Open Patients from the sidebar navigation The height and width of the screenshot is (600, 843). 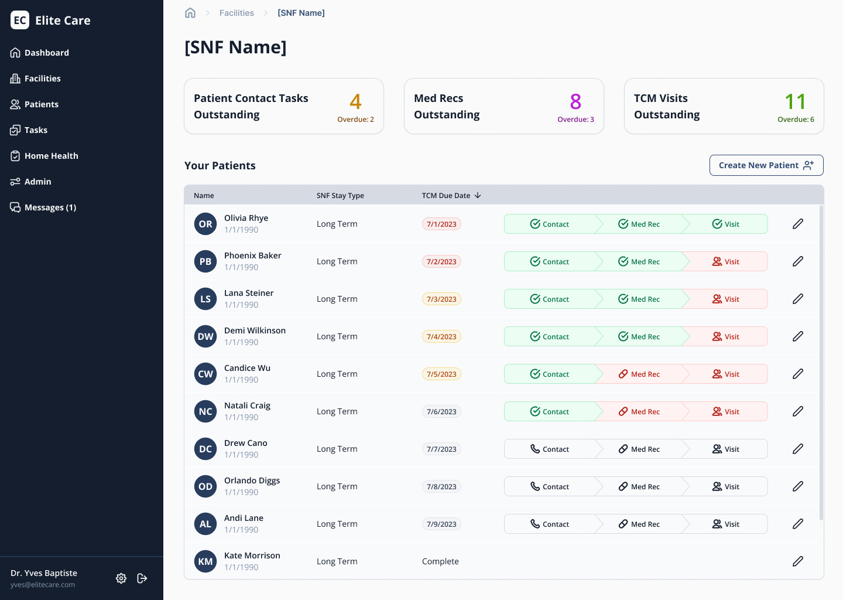pos(41,104)
